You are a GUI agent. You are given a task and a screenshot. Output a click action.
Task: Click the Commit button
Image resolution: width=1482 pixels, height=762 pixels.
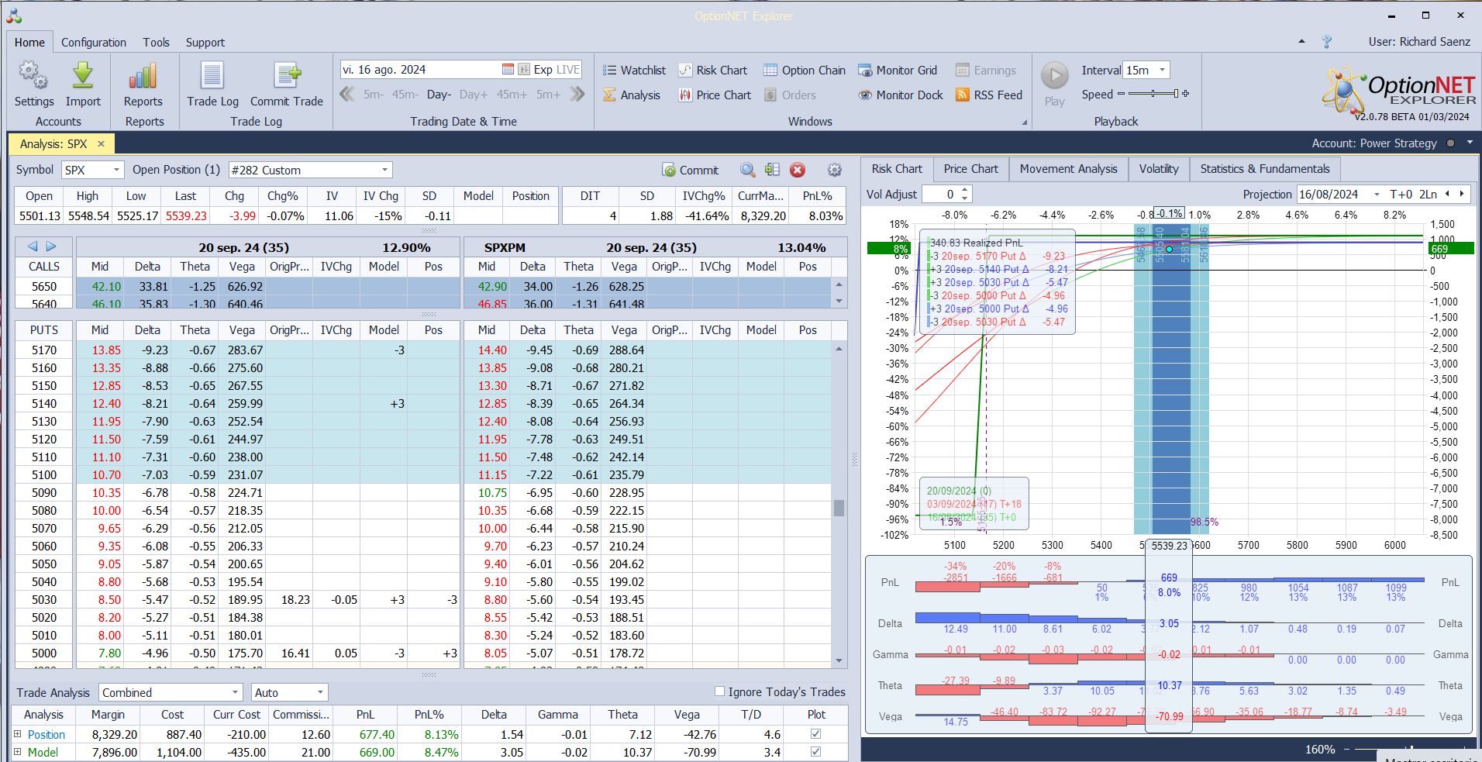(x=690, y=170)
